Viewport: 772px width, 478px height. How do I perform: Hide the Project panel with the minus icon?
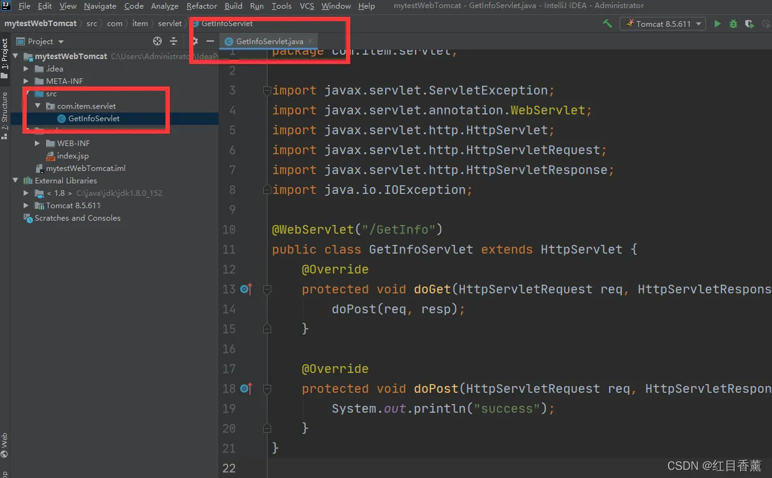coord(210,41)
